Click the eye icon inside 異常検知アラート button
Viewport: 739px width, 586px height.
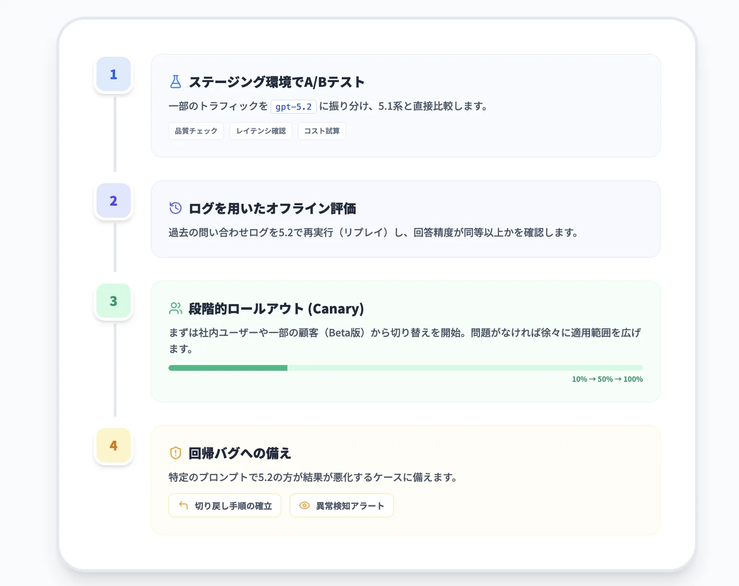(x=304, y=505)
